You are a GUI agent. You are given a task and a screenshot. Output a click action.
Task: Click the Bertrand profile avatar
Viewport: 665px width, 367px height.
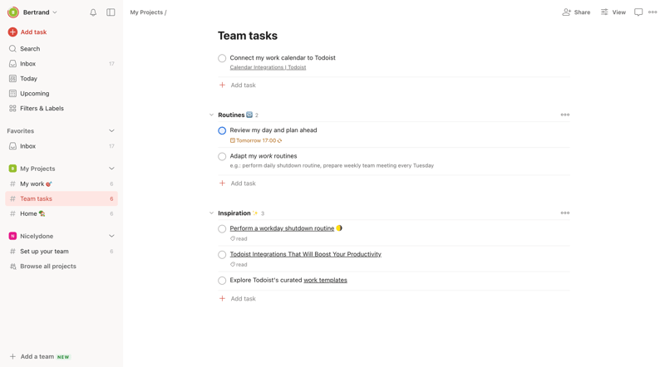pyautogui.click(x=13, y=12)
